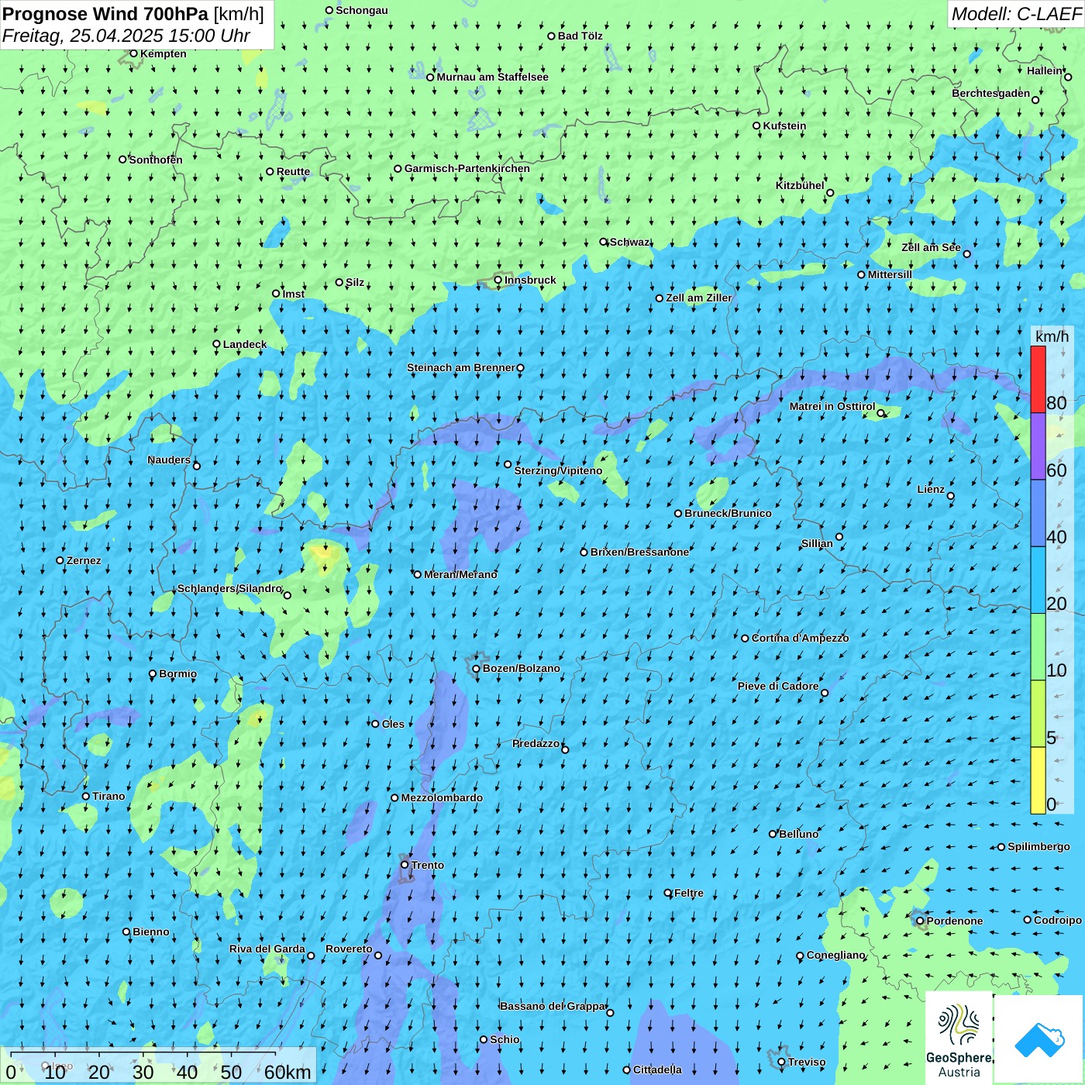The height and width of the screenshot is (1085, 1085).
Task: Click the 'Nauders' label
Action: pyautogui.click(x=169, y=460)
